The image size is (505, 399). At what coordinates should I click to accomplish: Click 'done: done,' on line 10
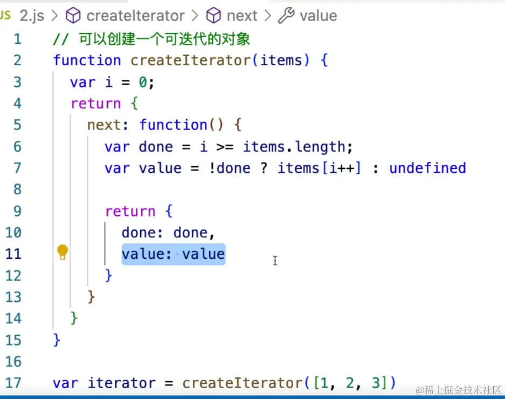pyautogui.click(x=169, y=233)
